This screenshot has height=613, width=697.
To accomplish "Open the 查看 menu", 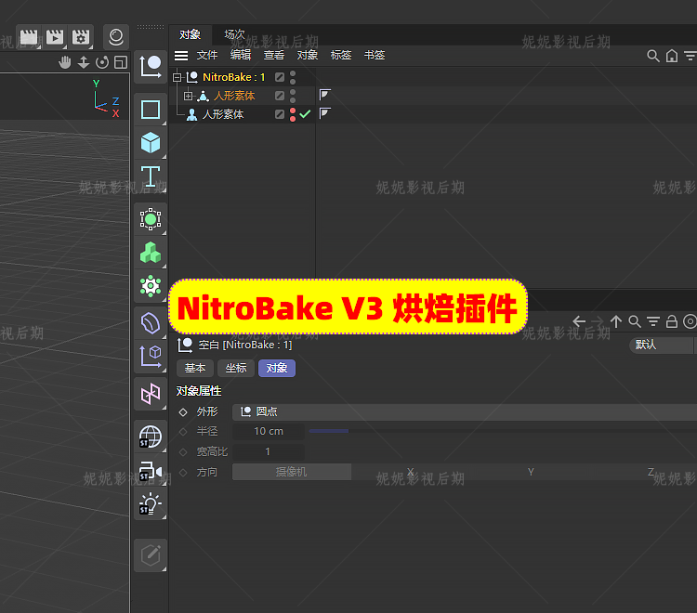I will tap(274, 56).
